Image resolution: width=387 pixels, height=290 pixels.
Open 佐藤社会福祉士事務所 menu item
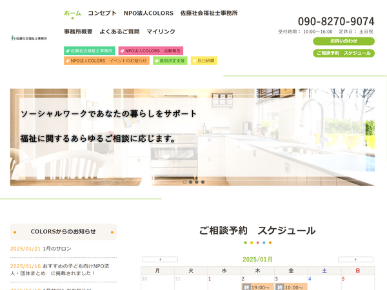(x=209, y=13)
